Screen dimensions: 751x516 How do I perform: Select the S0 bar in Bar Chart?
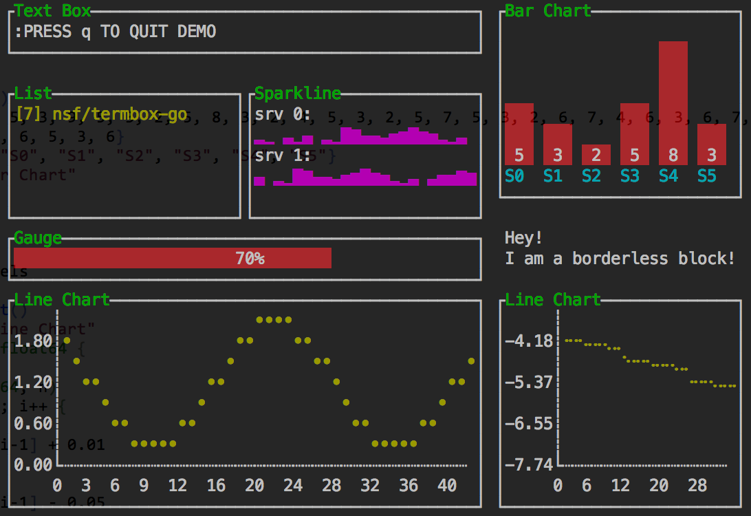(x=519, y=134)
